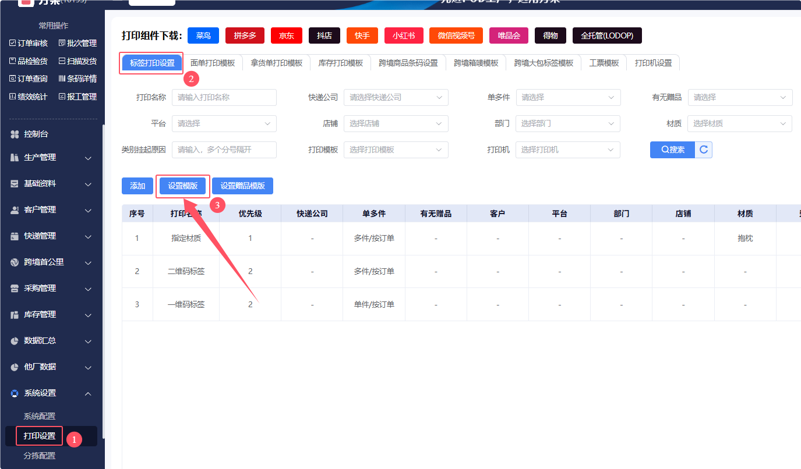Click the refresh icon beside 搜索
Image resolution: width=801 pixels, height=469 pixels.
(704, 150)
